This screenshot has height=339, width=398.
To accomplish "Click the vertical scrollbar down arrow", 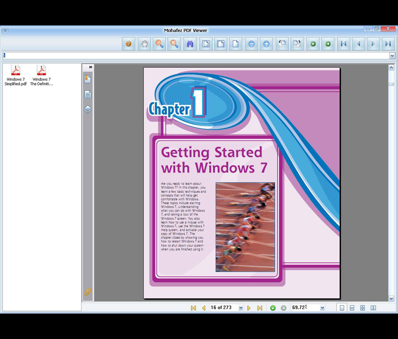I will pyautogui.click(x=391, y=298).
